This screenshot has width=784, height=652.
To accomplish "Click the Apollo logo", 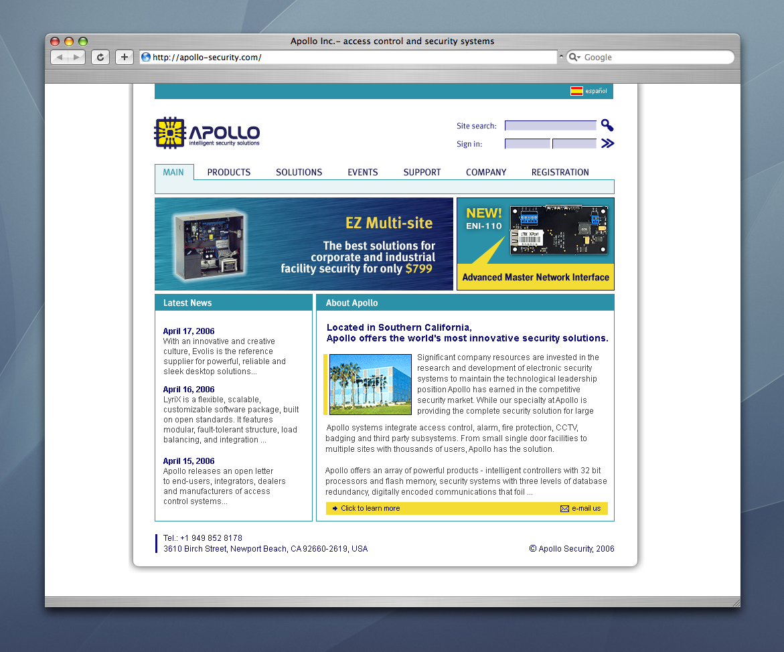I will [x=207, y=133].
